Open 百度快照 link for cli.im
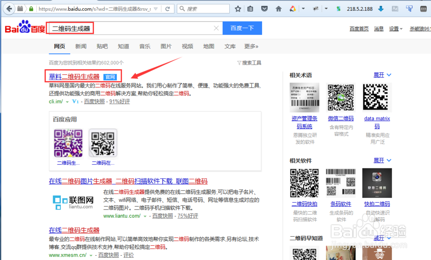 pos(94,101)
